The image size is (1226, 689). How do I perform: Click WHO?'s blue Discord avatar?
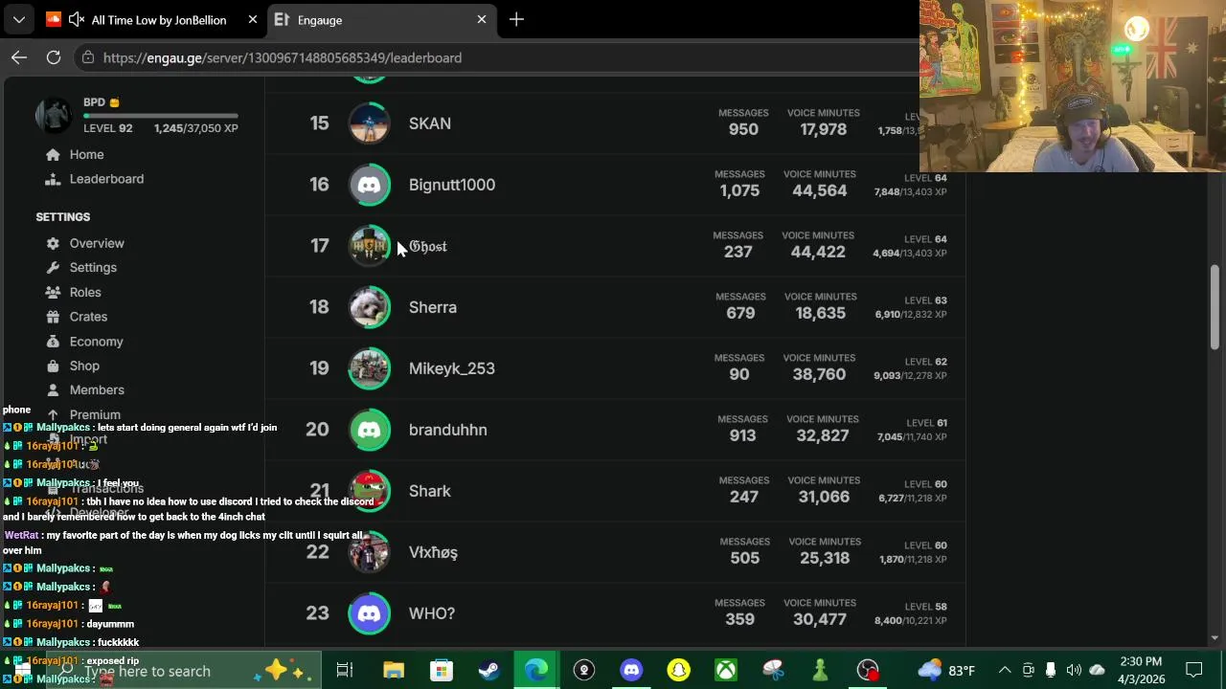(x=369, y=613)
